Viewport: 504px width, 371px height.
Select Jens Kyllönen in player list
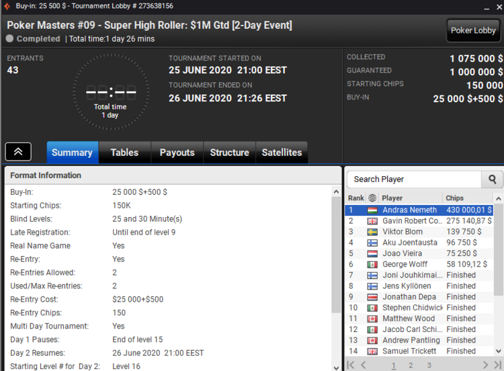[x=419, y=286]
